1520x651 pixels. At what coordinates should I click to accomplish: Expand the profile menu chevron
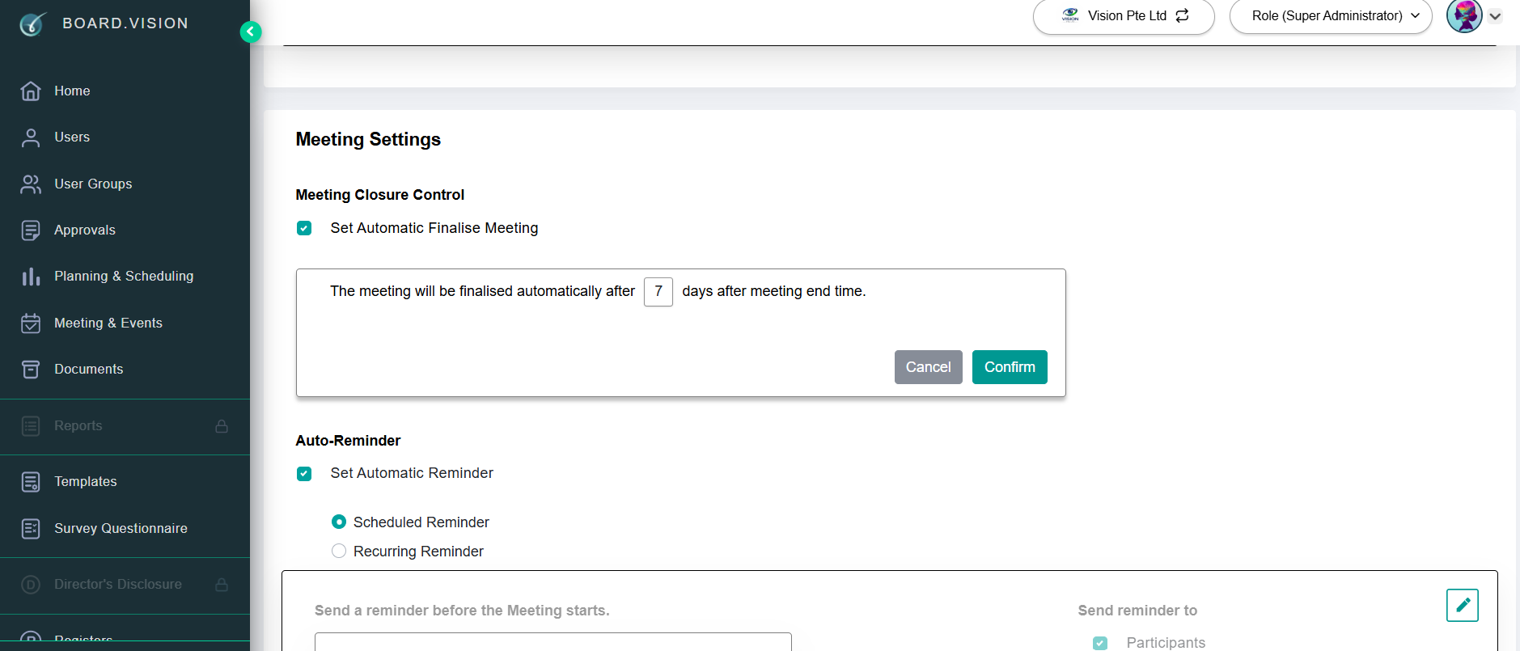click(1495, 16)
